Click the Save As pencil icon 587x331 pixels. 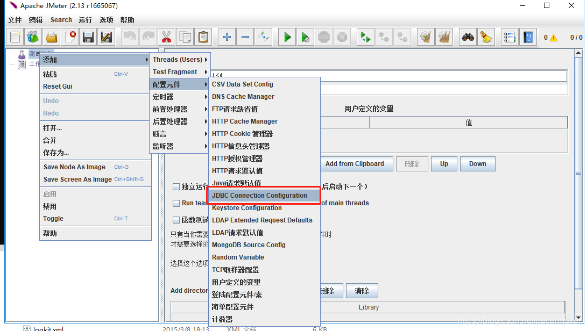(107, 37)
